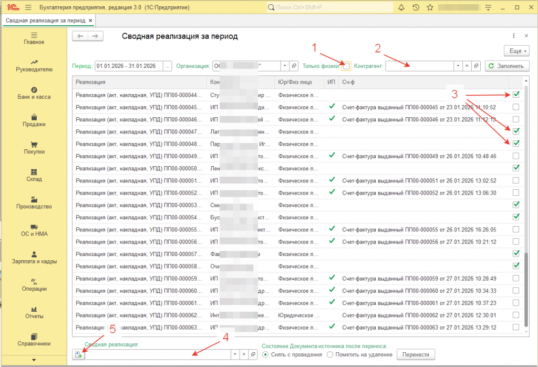Open the main hamburger menu
The image size is (538, 367).
point(28,7)
